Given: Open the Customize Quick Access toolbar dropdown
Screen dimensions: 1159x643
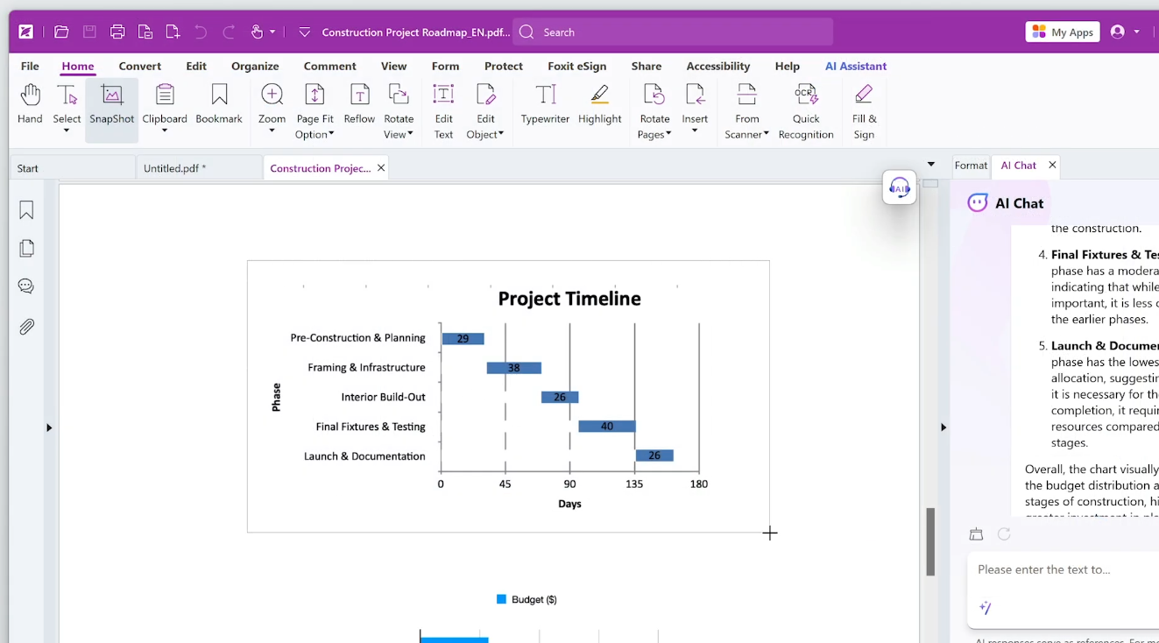Looking at the screenshot, I should [304, 32].
